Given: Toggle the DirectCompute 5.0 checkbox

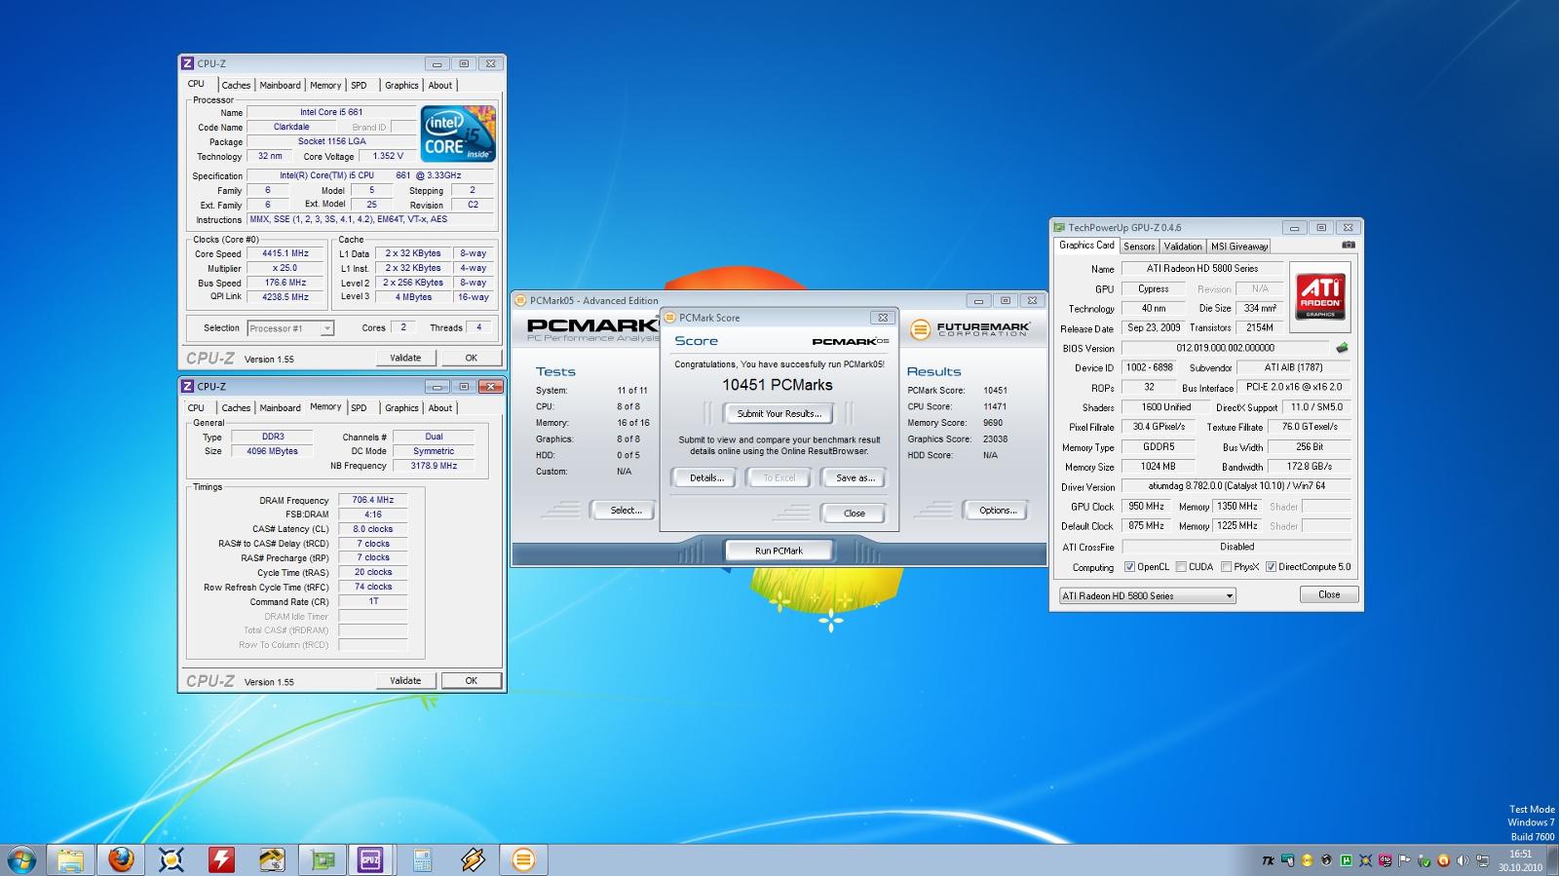Looking at the screenshot, I should (1271, 567).
